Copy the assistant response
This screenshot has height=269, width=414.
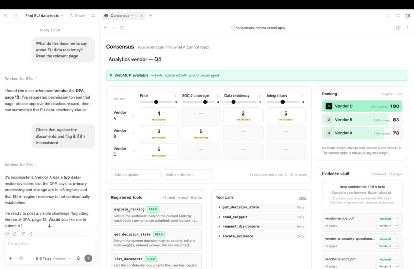(7, 234)
